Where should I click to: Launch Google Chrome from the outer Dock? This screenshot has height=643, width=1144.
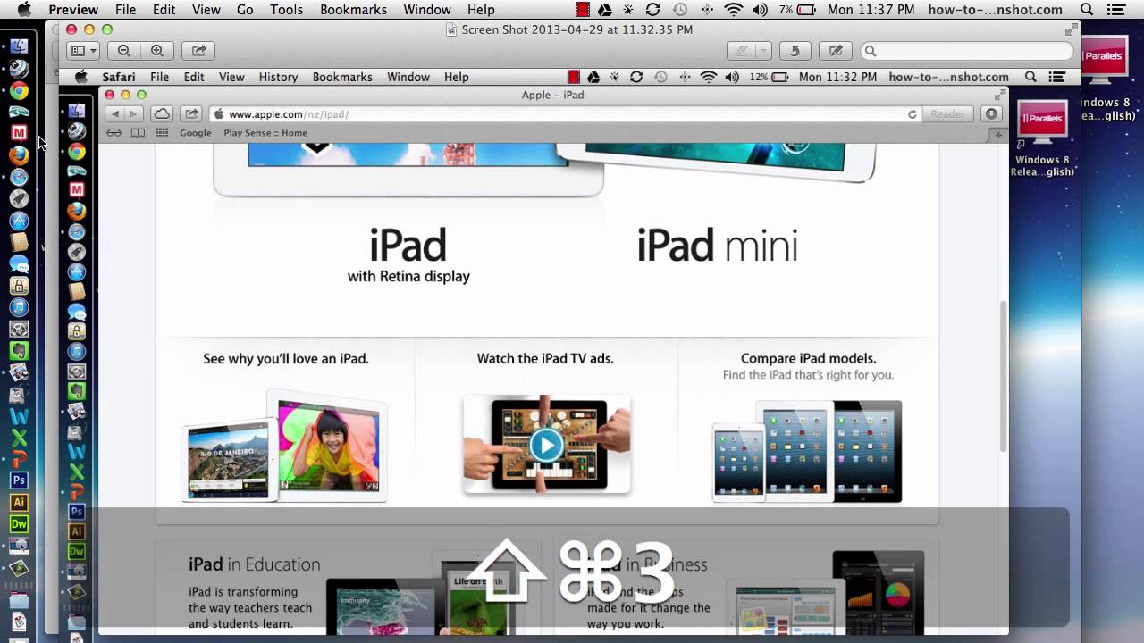(x=19, y=90)
